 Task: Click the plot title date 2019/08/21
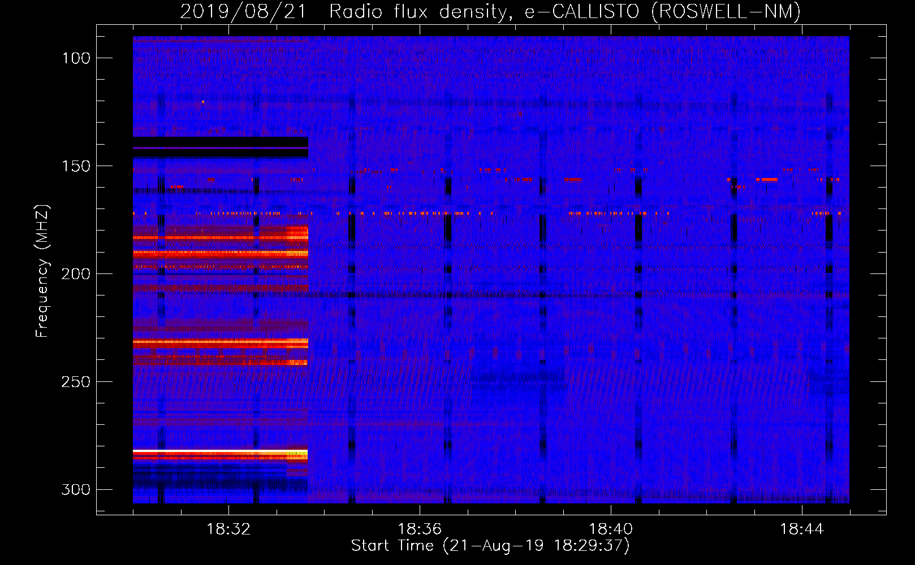pyautogui.click(x=243, y=12)
